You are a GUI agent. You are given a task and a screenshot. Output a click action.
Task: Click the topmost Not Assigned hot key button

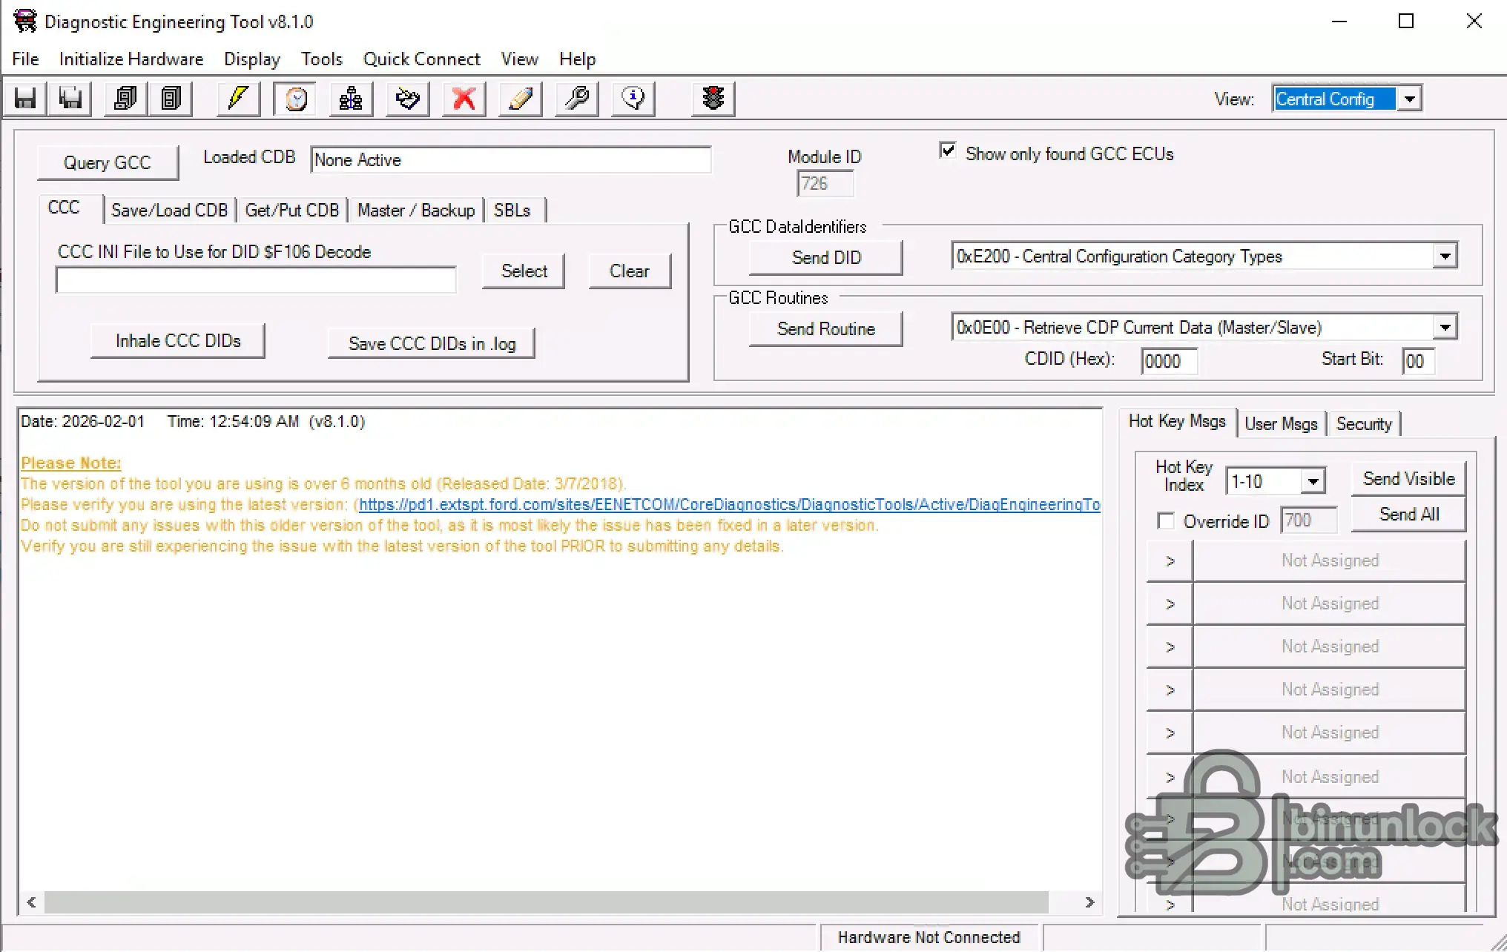pos(1330,561)
